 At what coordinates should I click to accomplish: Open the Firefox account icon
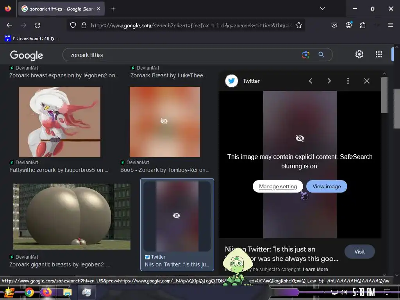pyautogui.click(x=348, y=25)
